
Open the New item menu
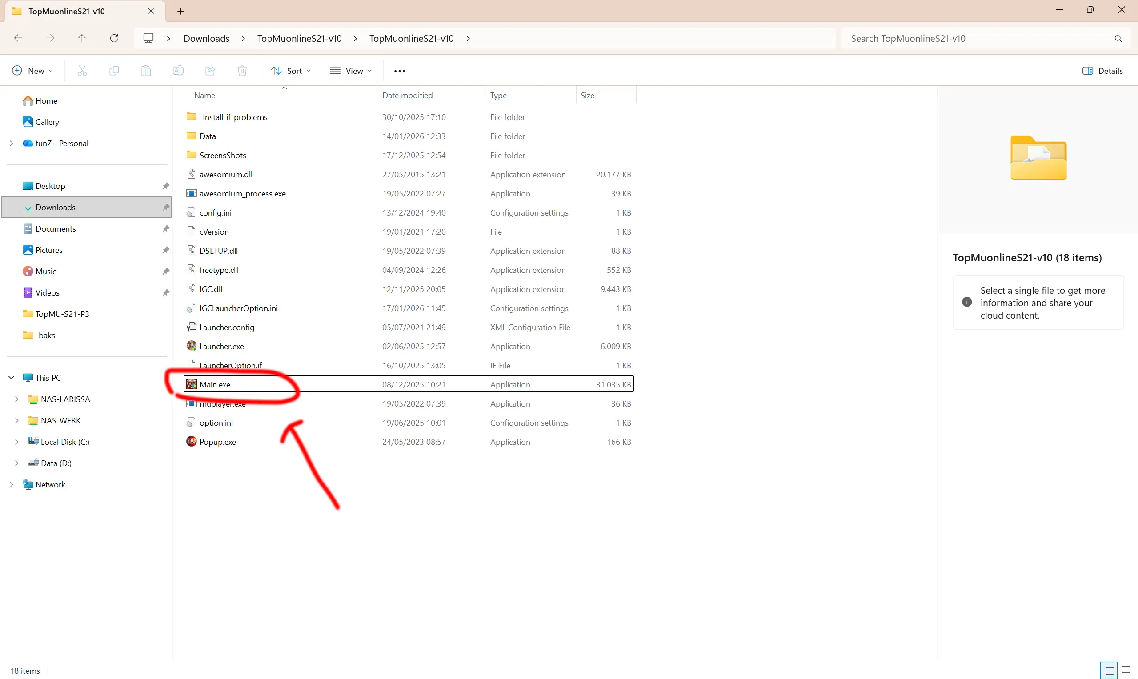tap(32, 71)
